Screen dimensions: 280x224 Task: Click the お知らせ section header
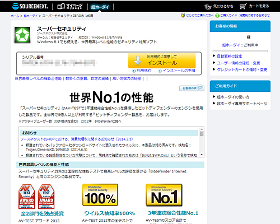[x=109, y=133]
